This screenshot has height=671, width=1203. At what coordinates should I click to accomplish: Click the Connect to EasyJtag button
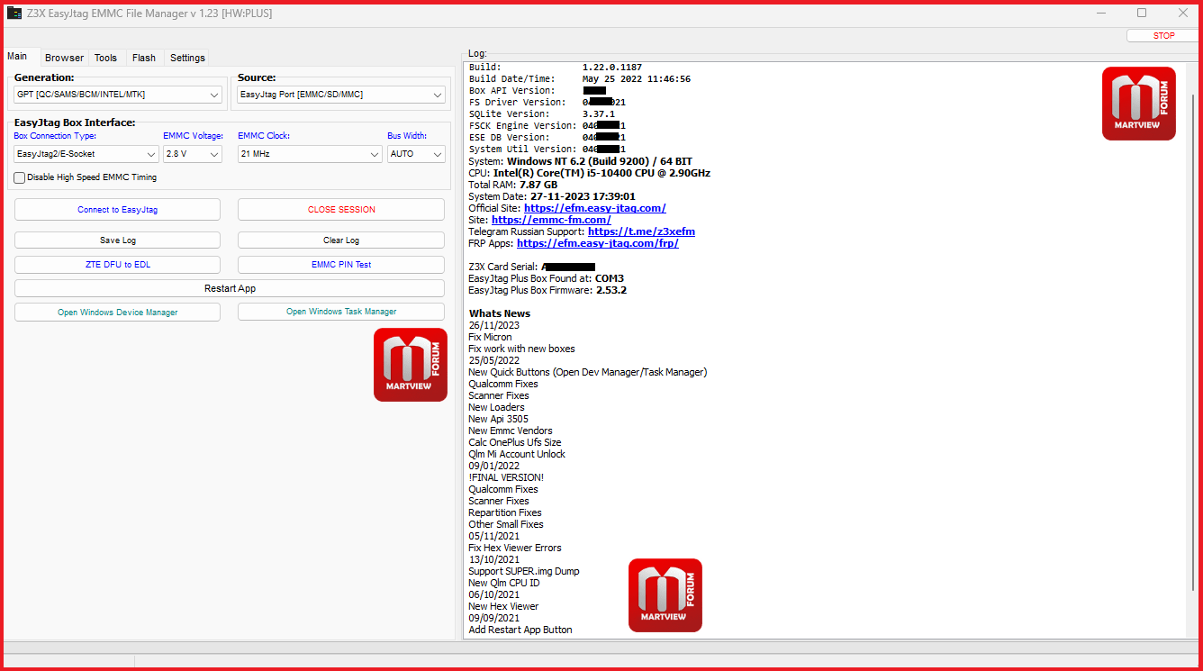(x=117, y=210)
